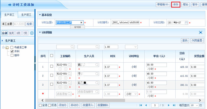Screen dimensions: 207x109
Task: Tick the 全选 checkbox
Action: [x=41, y=105]
